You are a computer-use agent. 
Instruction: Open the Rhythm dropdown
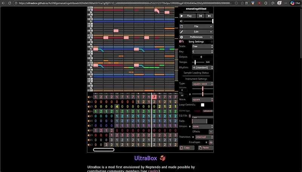click(x=203, y=67)
